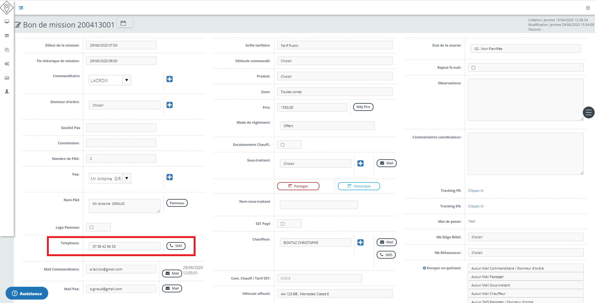Add new Commanditaire with plus icon

[170, 79]
